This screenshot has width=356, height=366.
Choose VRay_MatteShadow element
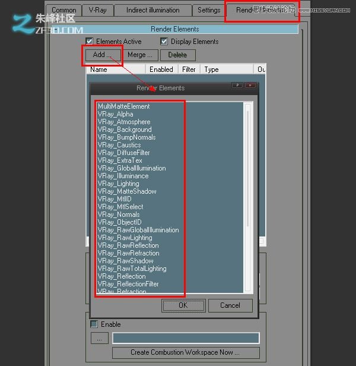pos(127,191)
